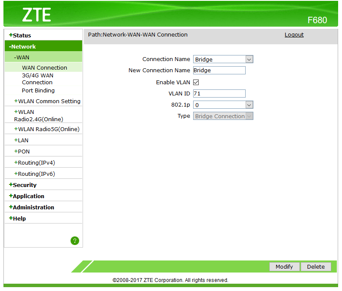Open 3G/4G WAN Connection page
Image resolution: width=342 pixels, height=291 pixels.
coord(37,79)
